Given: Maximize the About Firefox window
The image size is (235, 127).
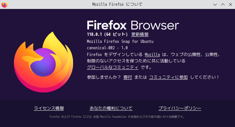Looking at the screenshot, I should pos(223,4).
